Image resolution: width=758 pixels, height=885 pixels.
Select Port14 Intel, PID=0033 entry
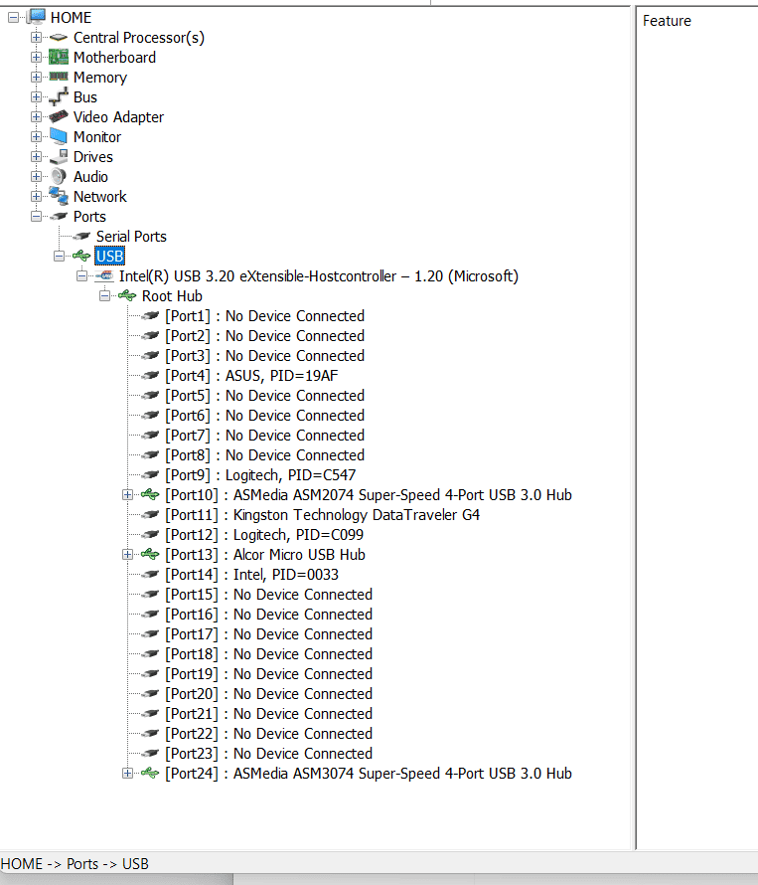252,575
